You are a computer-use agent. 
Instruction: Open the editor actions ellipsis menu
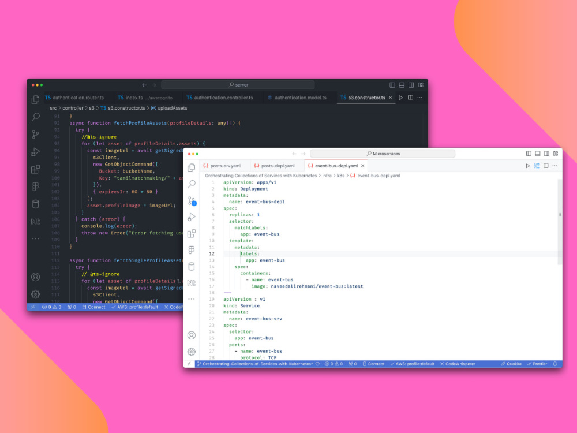pos(554,165)
